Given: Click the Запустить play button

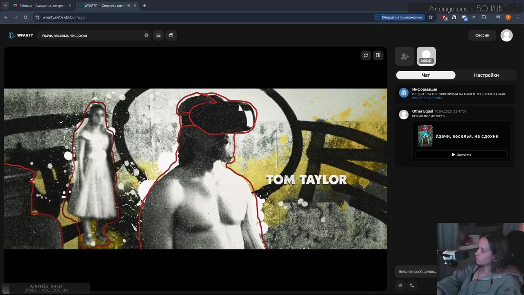Looking at the screenshot, I should [461, 154].
